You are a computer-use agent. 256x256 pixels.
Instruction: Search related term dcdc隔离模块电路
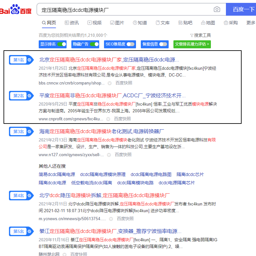135,183
